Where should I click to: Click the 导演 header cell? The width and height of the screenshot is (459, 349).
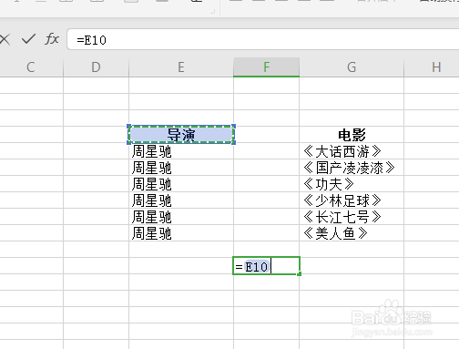(x=181, y=134)
